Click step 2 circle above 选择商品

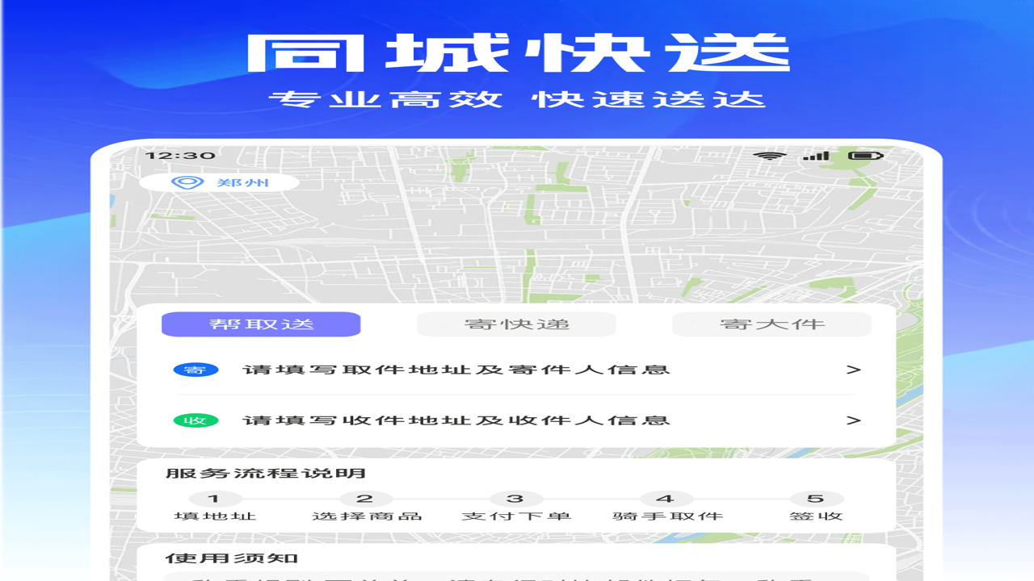365,499
